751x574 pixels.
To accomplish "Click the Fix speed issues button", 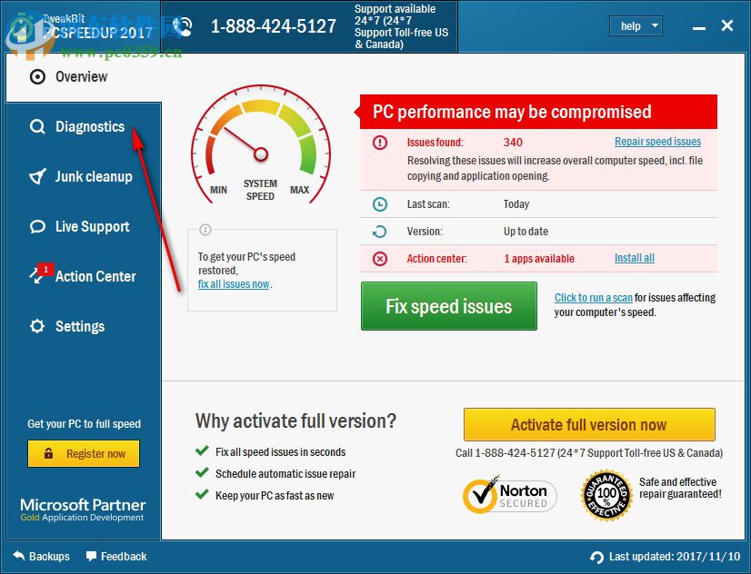I will 448,306.
